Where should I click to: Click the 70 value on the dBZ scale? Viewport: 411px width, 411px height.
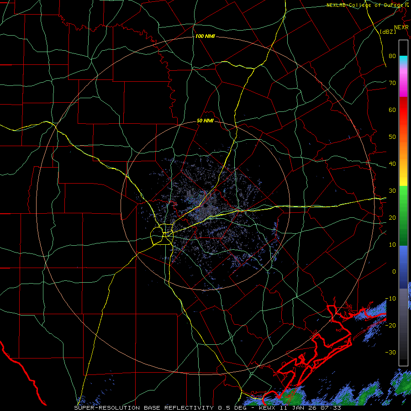click(x=392, y=83)
